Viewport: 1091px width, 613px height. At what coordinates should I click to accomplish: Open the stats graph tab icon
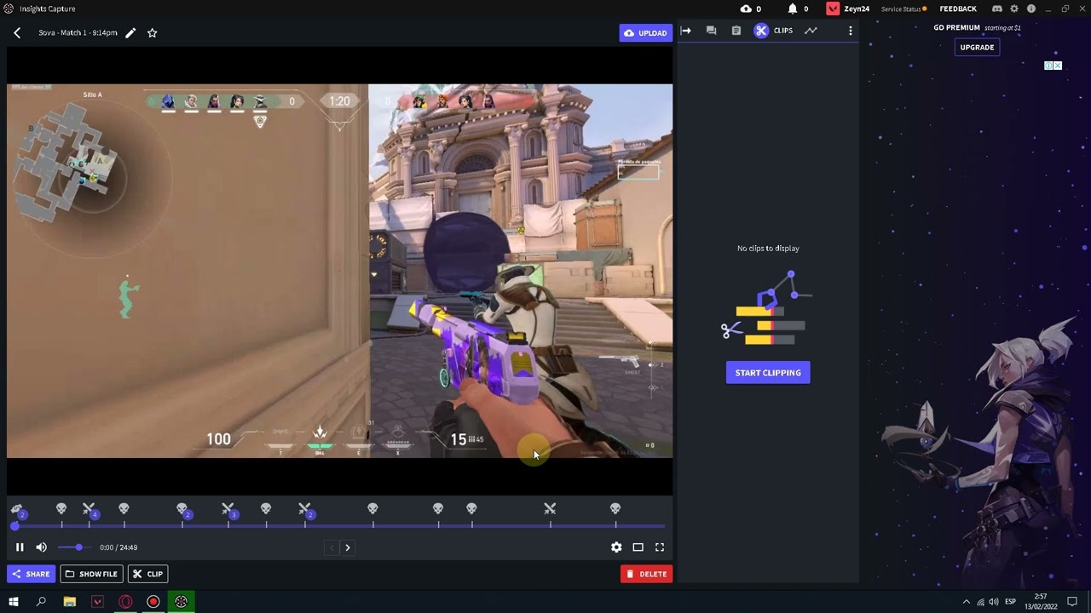(x=811, y=31)
